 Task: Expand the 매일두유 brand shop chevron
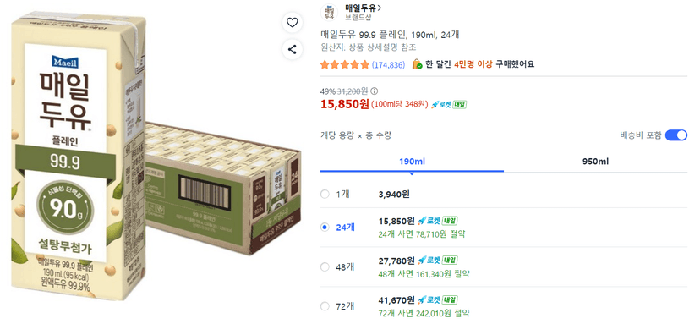click(x=380, y=8)
